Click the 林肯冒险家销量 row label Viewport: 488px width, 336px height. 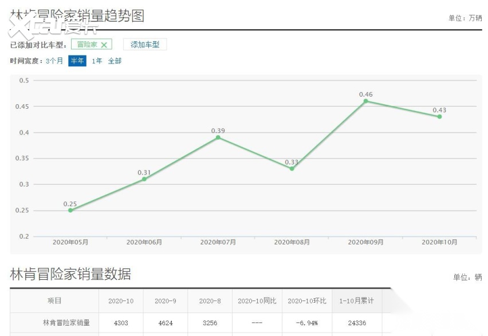point(66,323)
